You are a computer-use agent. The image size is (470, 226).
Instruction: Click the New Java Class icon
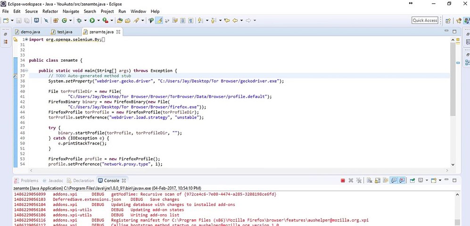64,20
